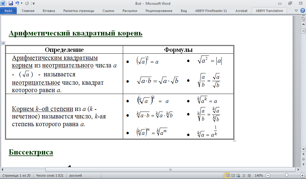
Task: Click the русский language indicator
Action: point(76,175)
